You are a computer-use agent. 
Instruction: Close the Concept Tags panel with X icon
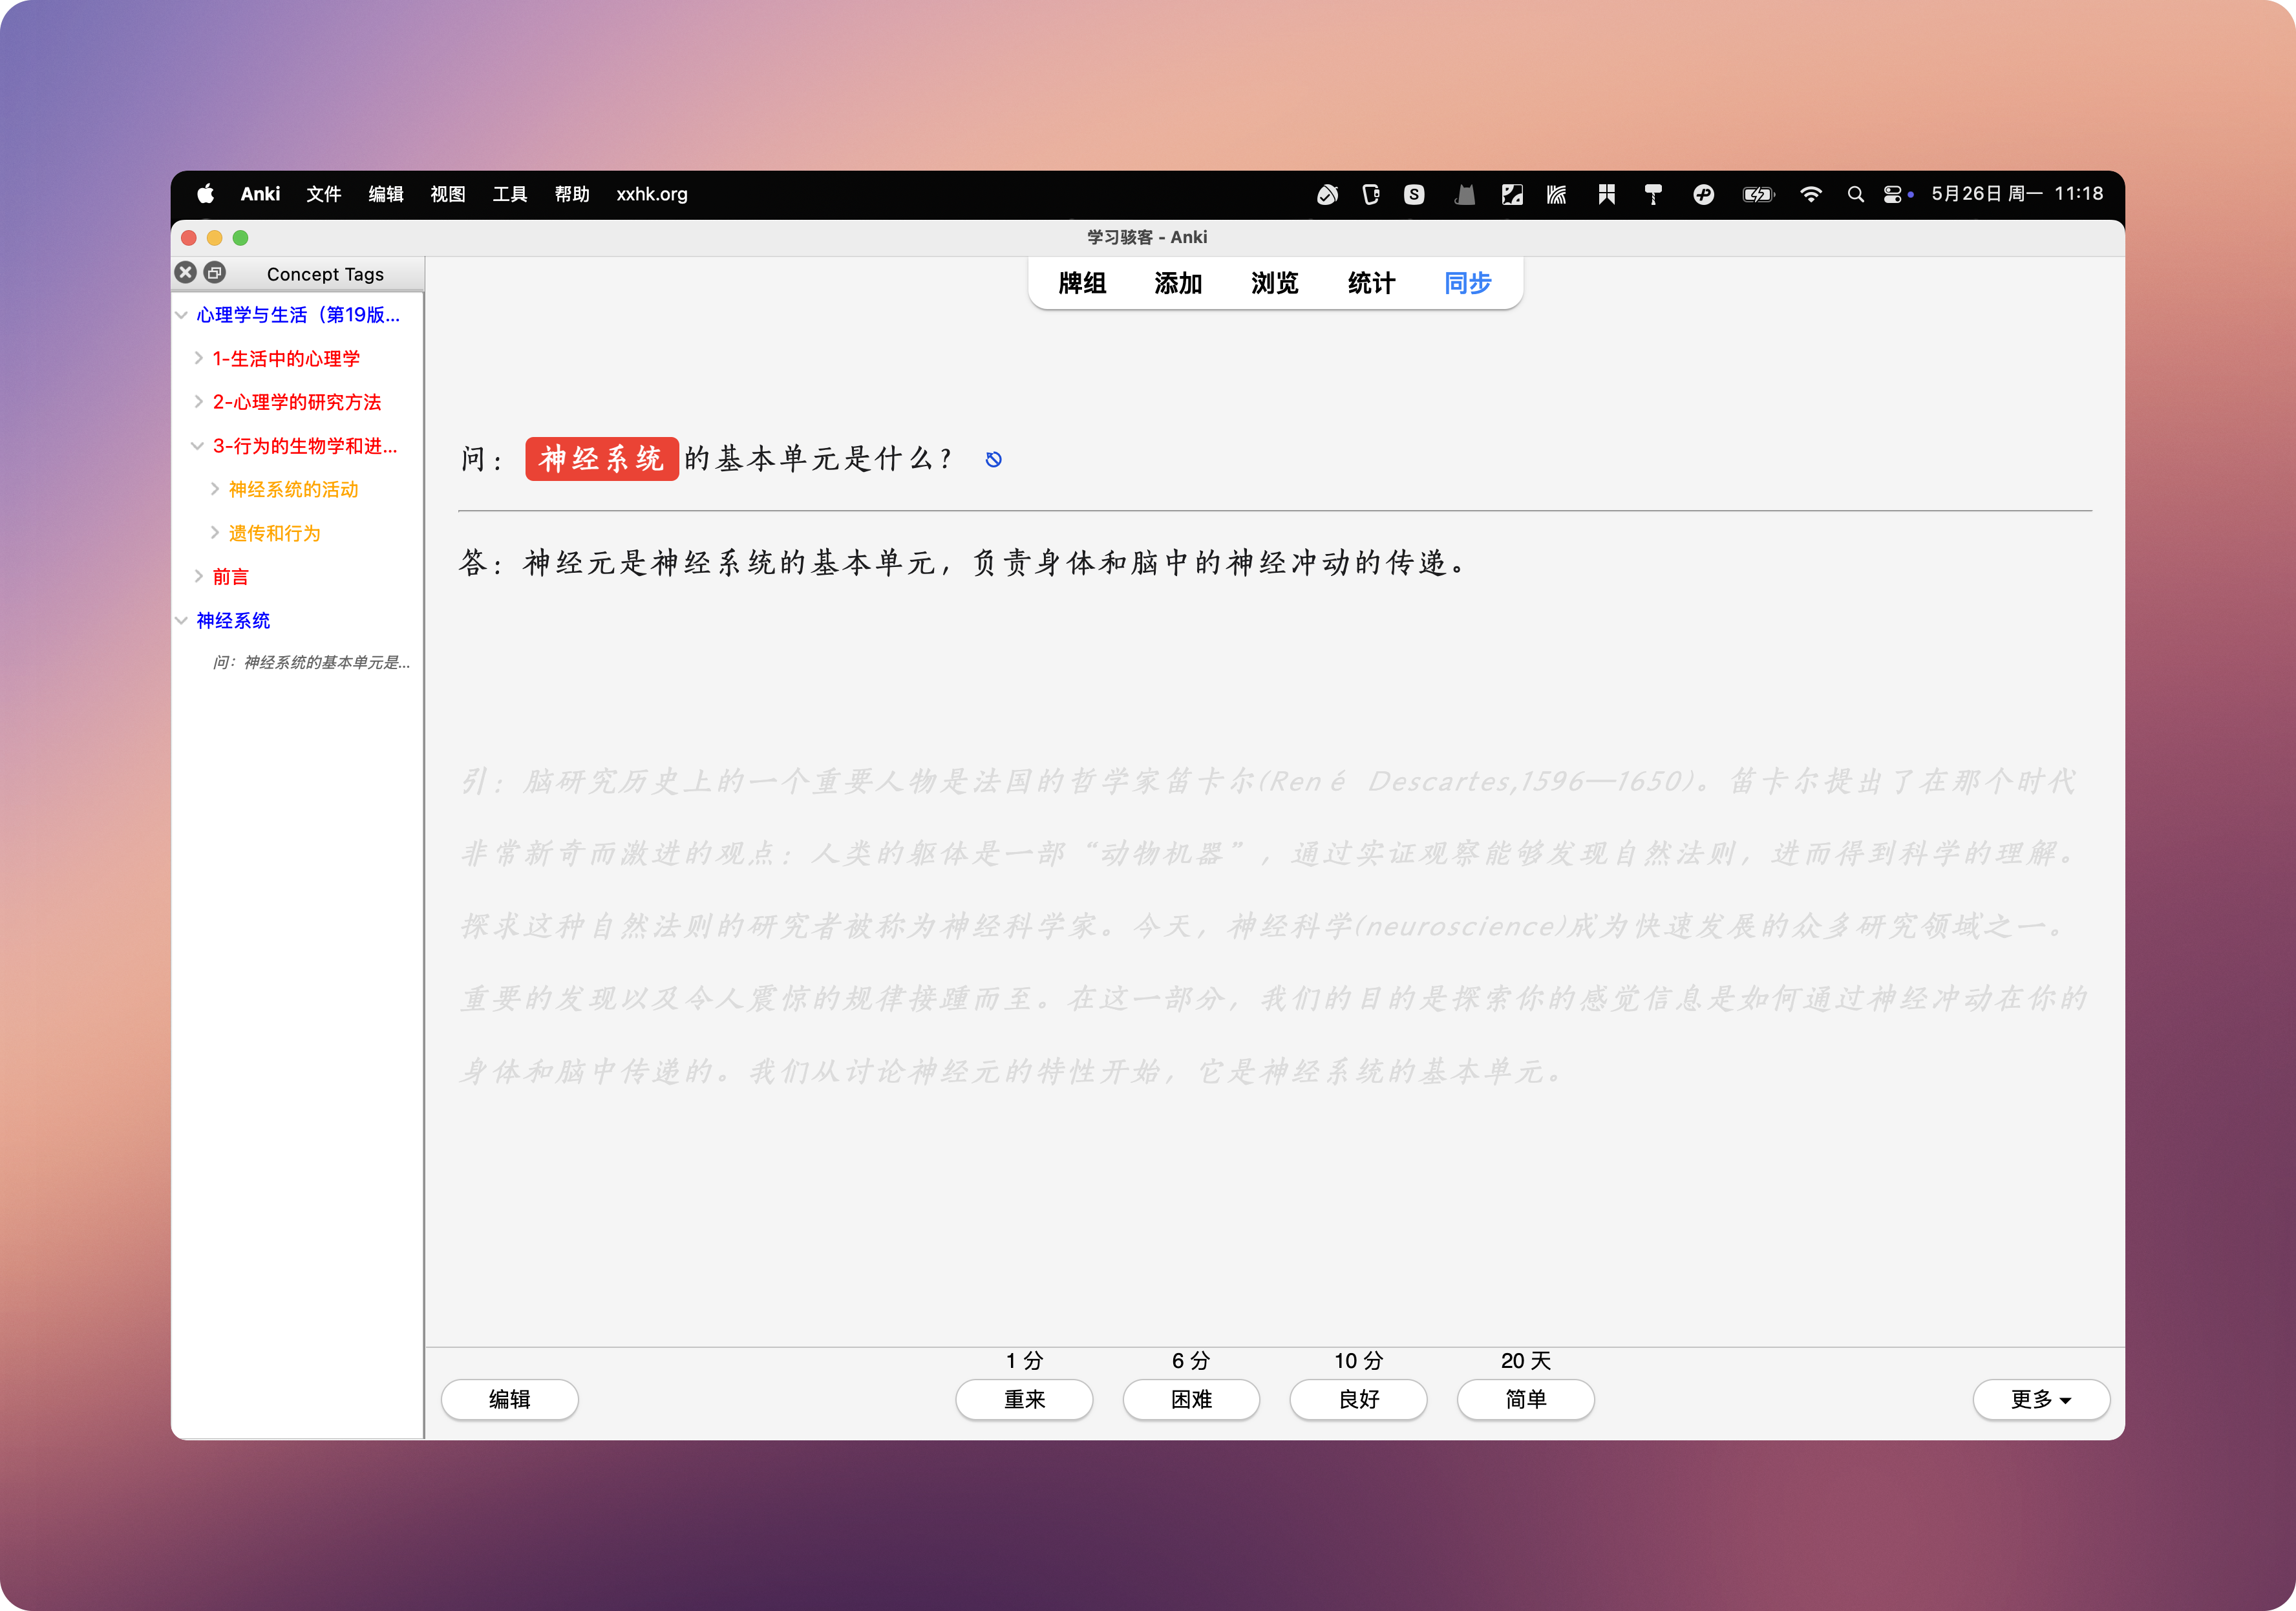186,273
